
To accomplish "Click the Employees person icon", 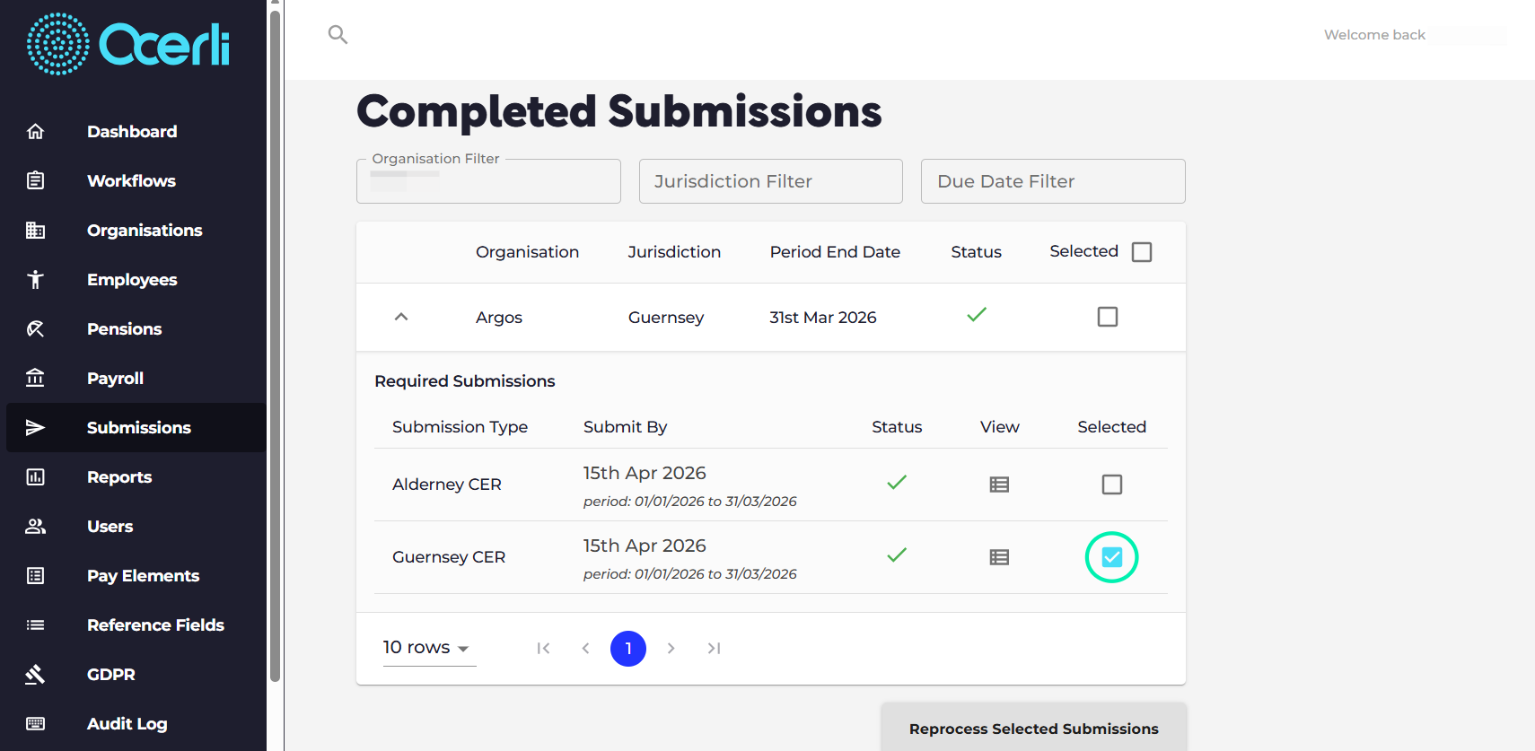I will tap(36, 280).
